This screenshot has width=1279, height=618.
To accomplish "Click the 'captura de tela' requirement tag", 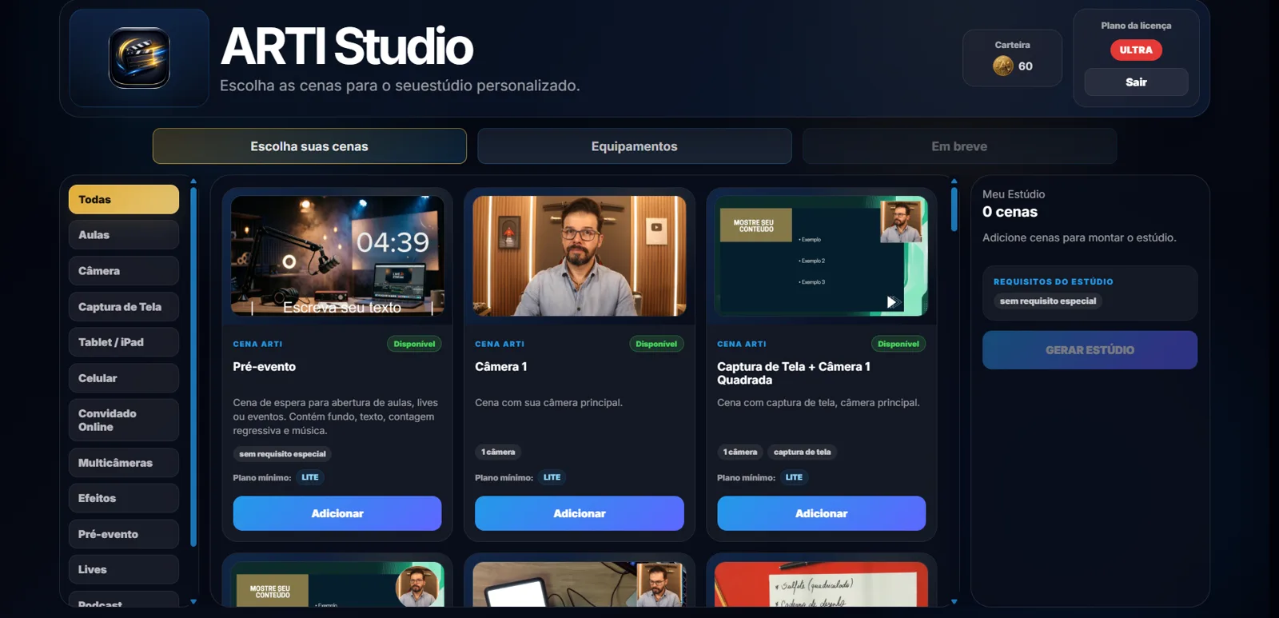I will pos(802,452).
